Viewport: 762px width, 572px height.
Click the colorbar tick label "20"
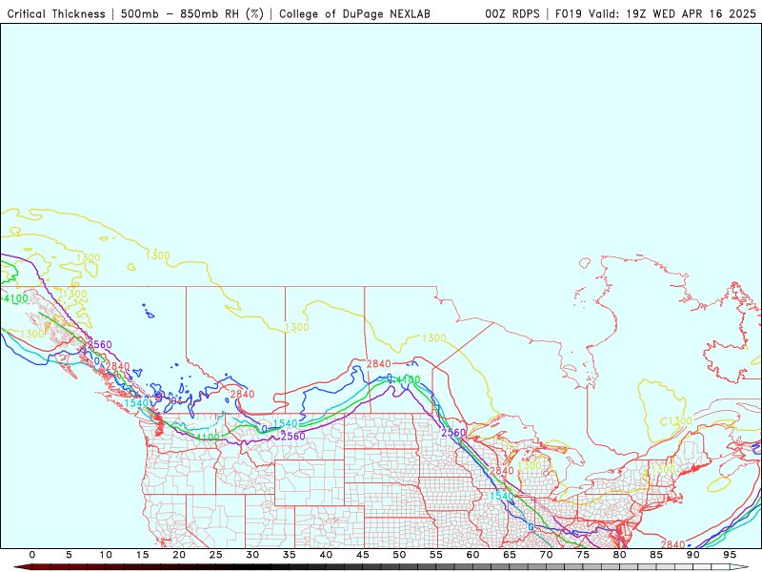pyautogui.click(x=179, y=555)
